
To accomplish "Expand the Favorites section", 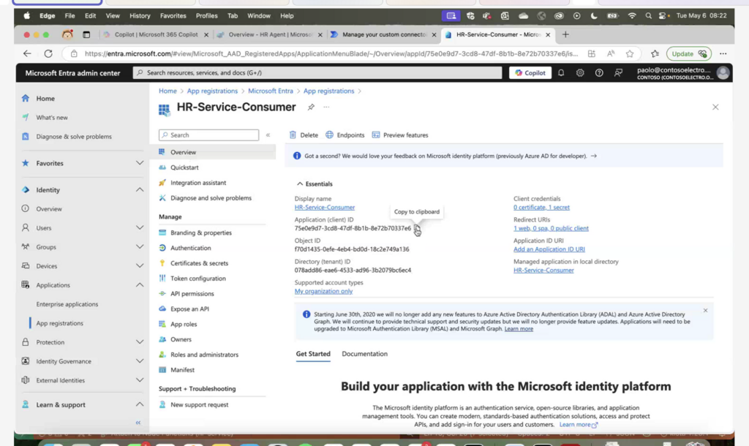I will coord(140,163).
